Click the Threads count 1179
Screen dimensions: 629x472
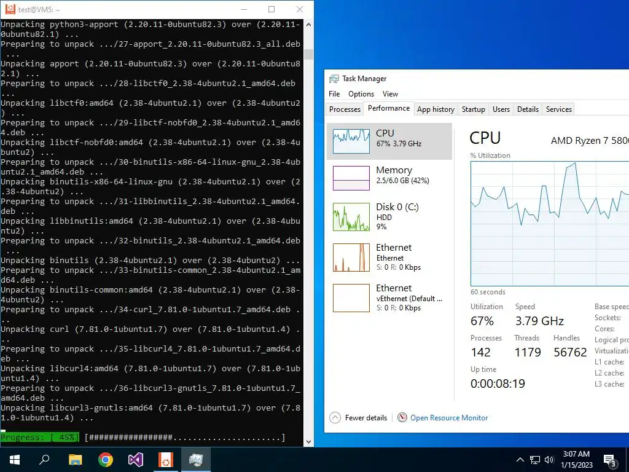pos(528,352)
